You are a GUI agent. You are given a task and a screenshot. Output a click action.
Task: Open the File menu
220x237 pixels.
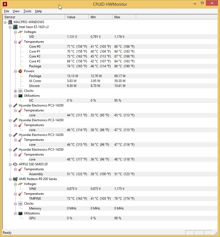pyautogui.click(x=7, y=11)
